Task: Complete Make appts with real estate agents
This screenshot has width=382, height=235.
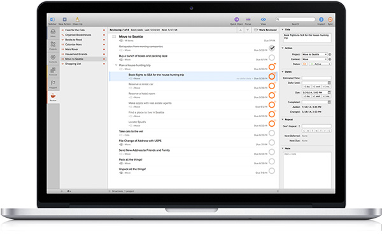Action: 272,105
